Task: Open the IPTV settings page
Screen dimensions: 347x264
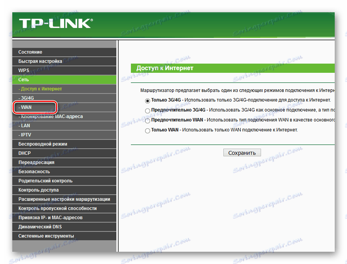Action: [25, 134]
